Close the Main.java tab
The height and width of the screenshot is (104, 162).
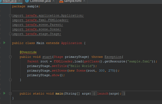19,1
